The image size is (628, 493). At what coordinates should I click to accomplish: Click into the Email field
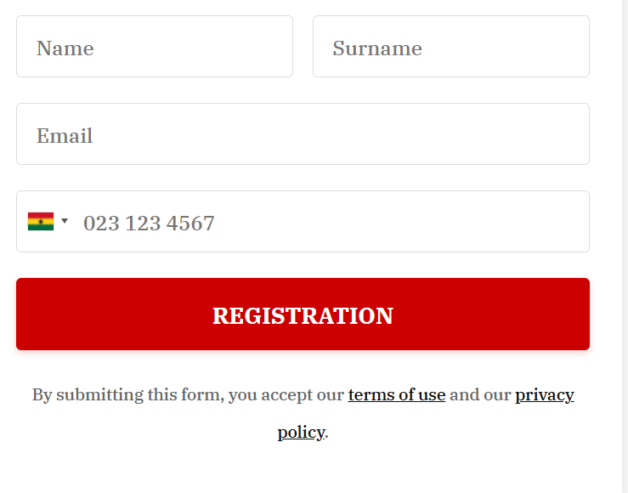(x=303, y=133)
